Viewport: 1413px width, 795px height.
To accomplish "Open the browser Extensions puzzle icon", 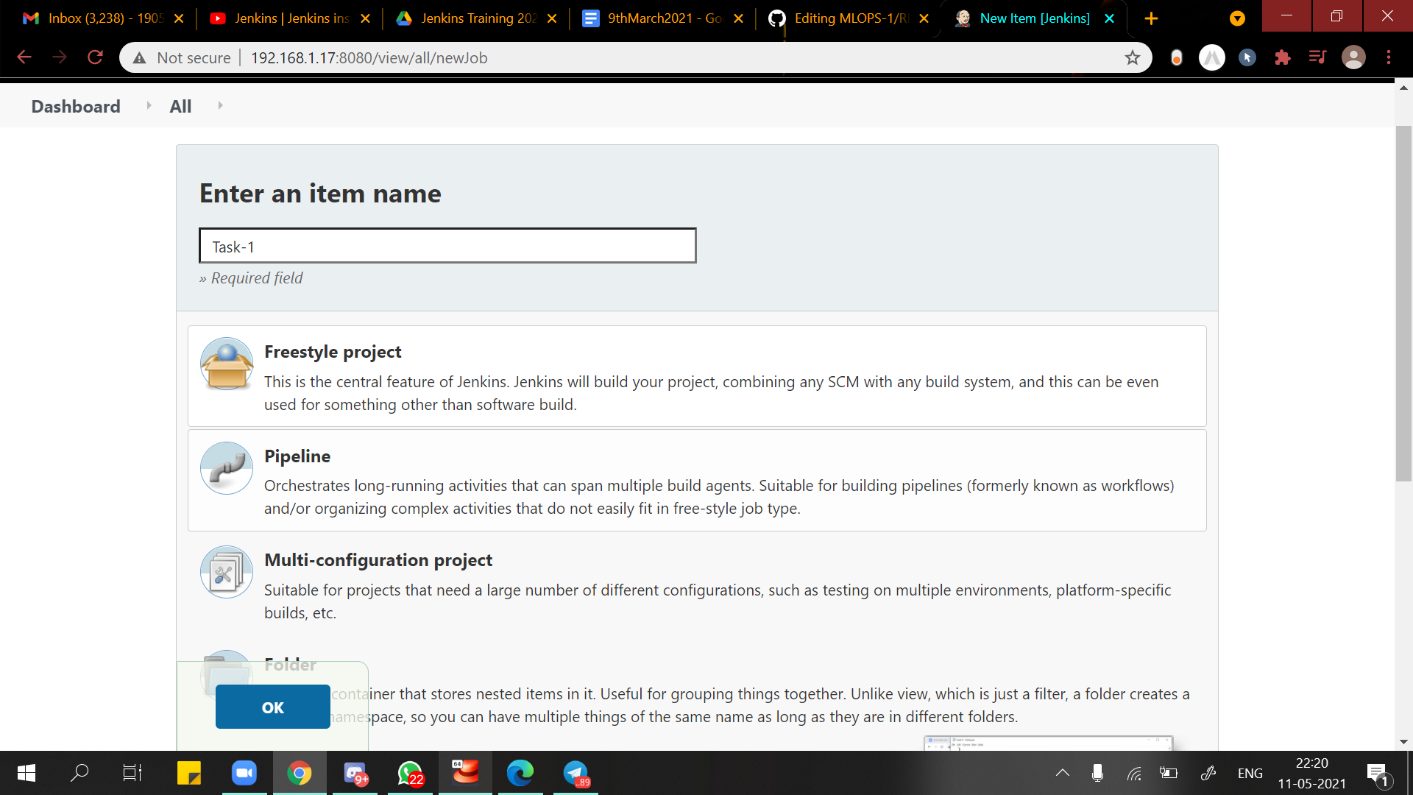I will (1283, 57).
